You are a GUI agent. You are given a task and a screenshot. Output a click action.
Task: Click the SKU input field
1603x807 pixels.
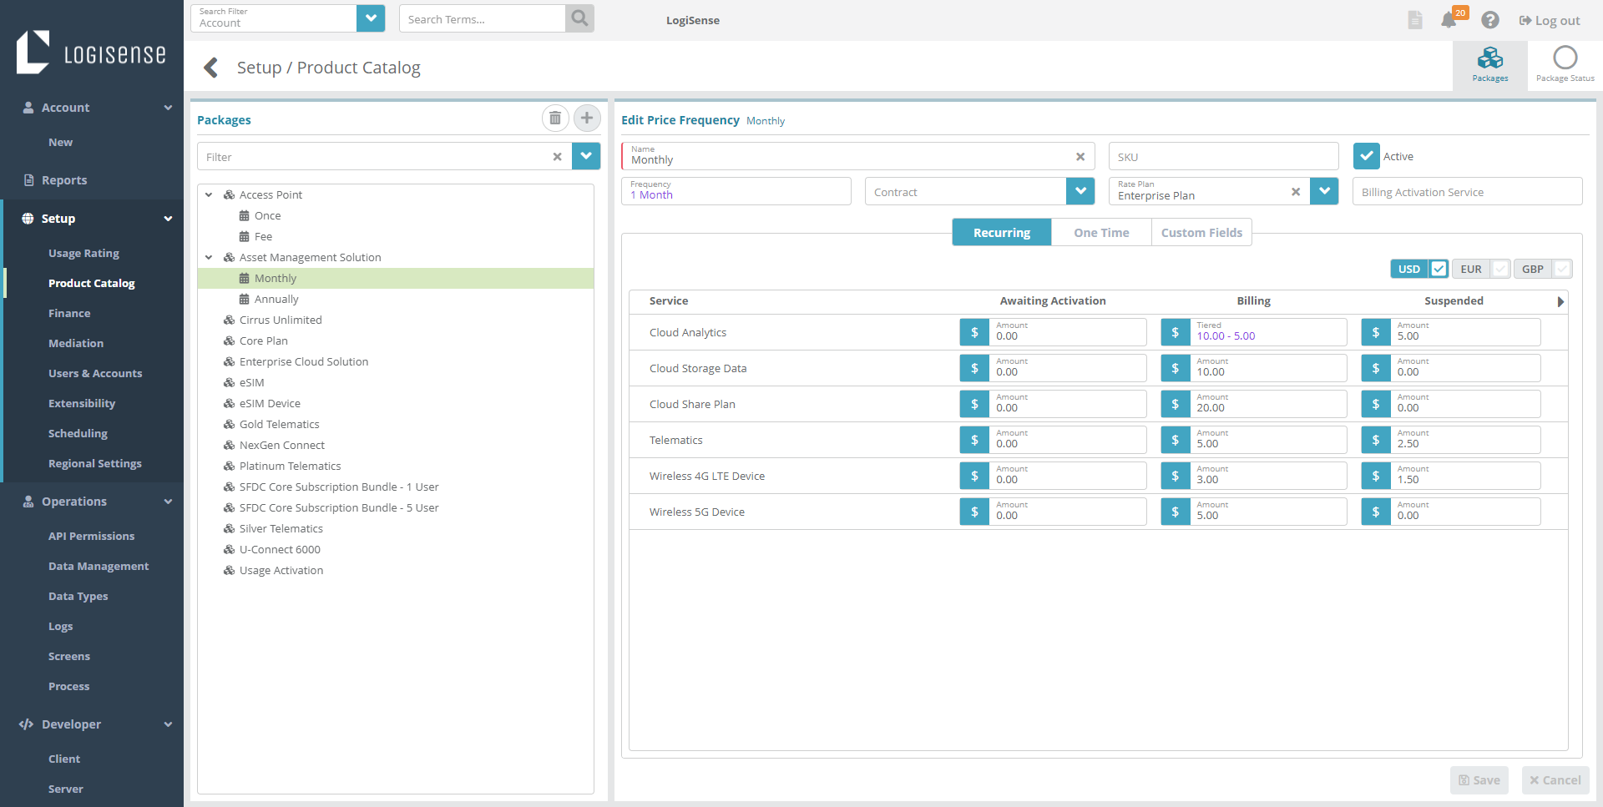click(1223, 156)
